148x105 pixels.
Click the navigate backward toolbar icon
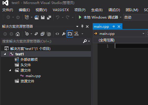click(8, 17)
